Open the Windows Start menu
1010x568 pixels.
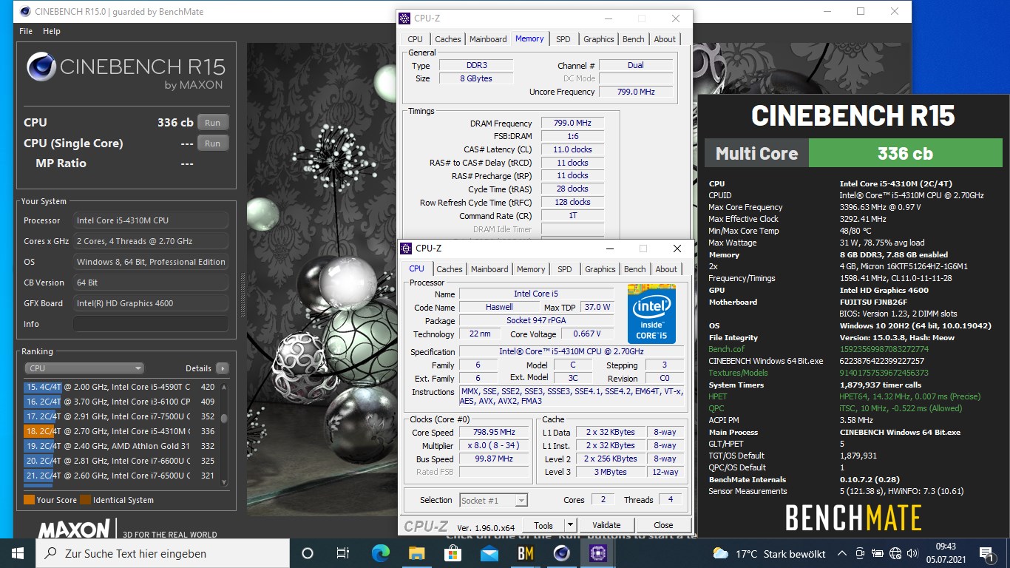pos(18,553)
